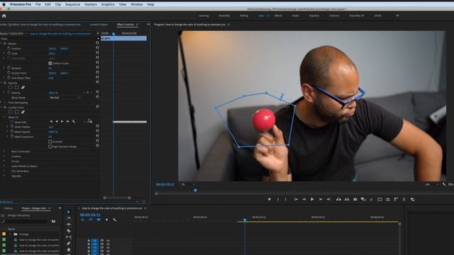Open mask tracking method wrench on Mask Path
454x255 pixels.
point(74,122)
